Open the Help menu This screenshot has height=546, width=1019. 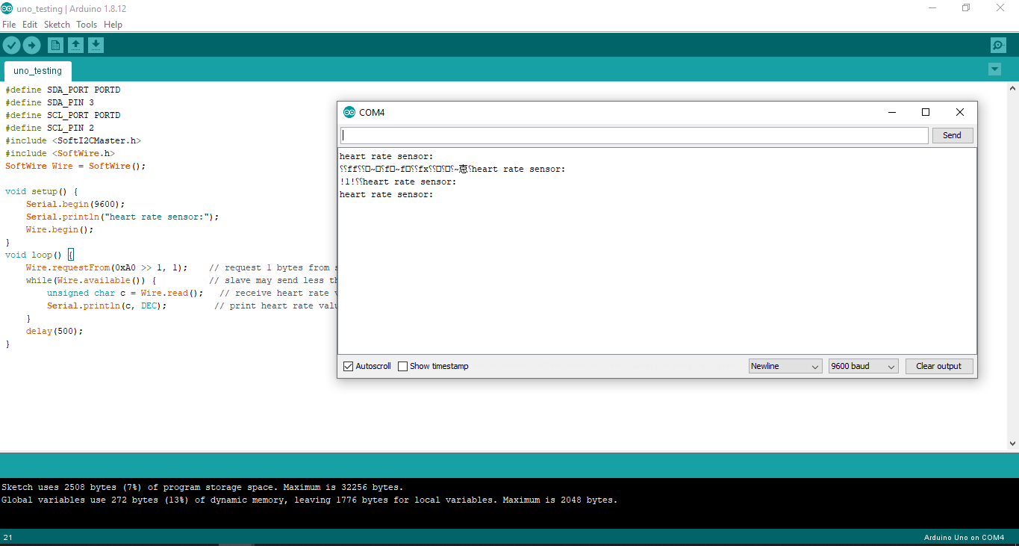click(x=113, y=25)
